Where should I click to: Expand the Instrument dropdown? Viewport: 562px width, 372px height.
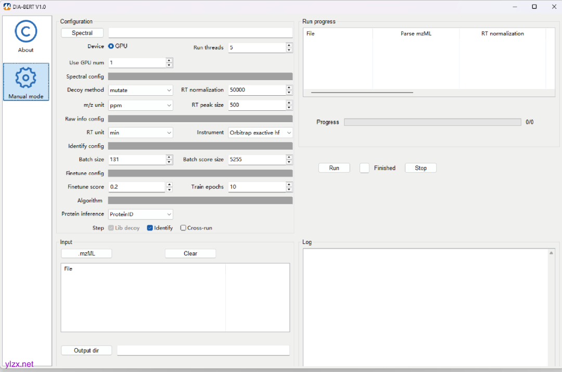260,133
